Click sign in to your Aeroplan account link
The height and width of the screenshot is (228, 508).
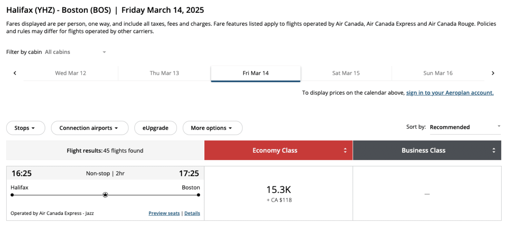[450, 93]
